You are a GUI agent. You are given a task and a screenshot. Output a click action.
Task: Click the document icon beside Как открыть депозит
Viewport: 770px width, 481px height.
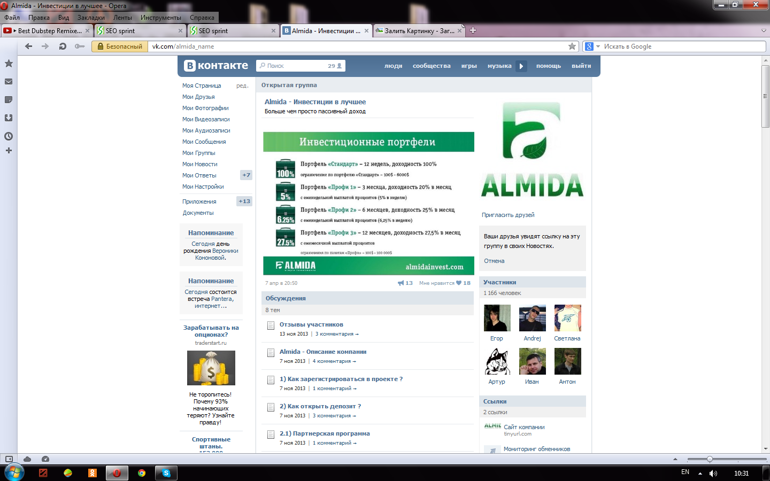tap(271, 407)
